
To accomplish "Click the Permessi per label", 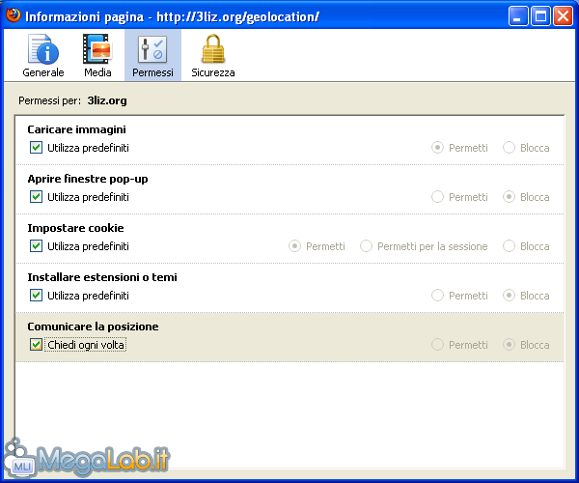I will 49,100.
